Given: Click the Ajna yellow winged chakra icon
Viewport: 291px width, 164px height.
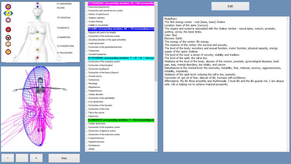Looking at the screenshot, I should pos(8,13).
